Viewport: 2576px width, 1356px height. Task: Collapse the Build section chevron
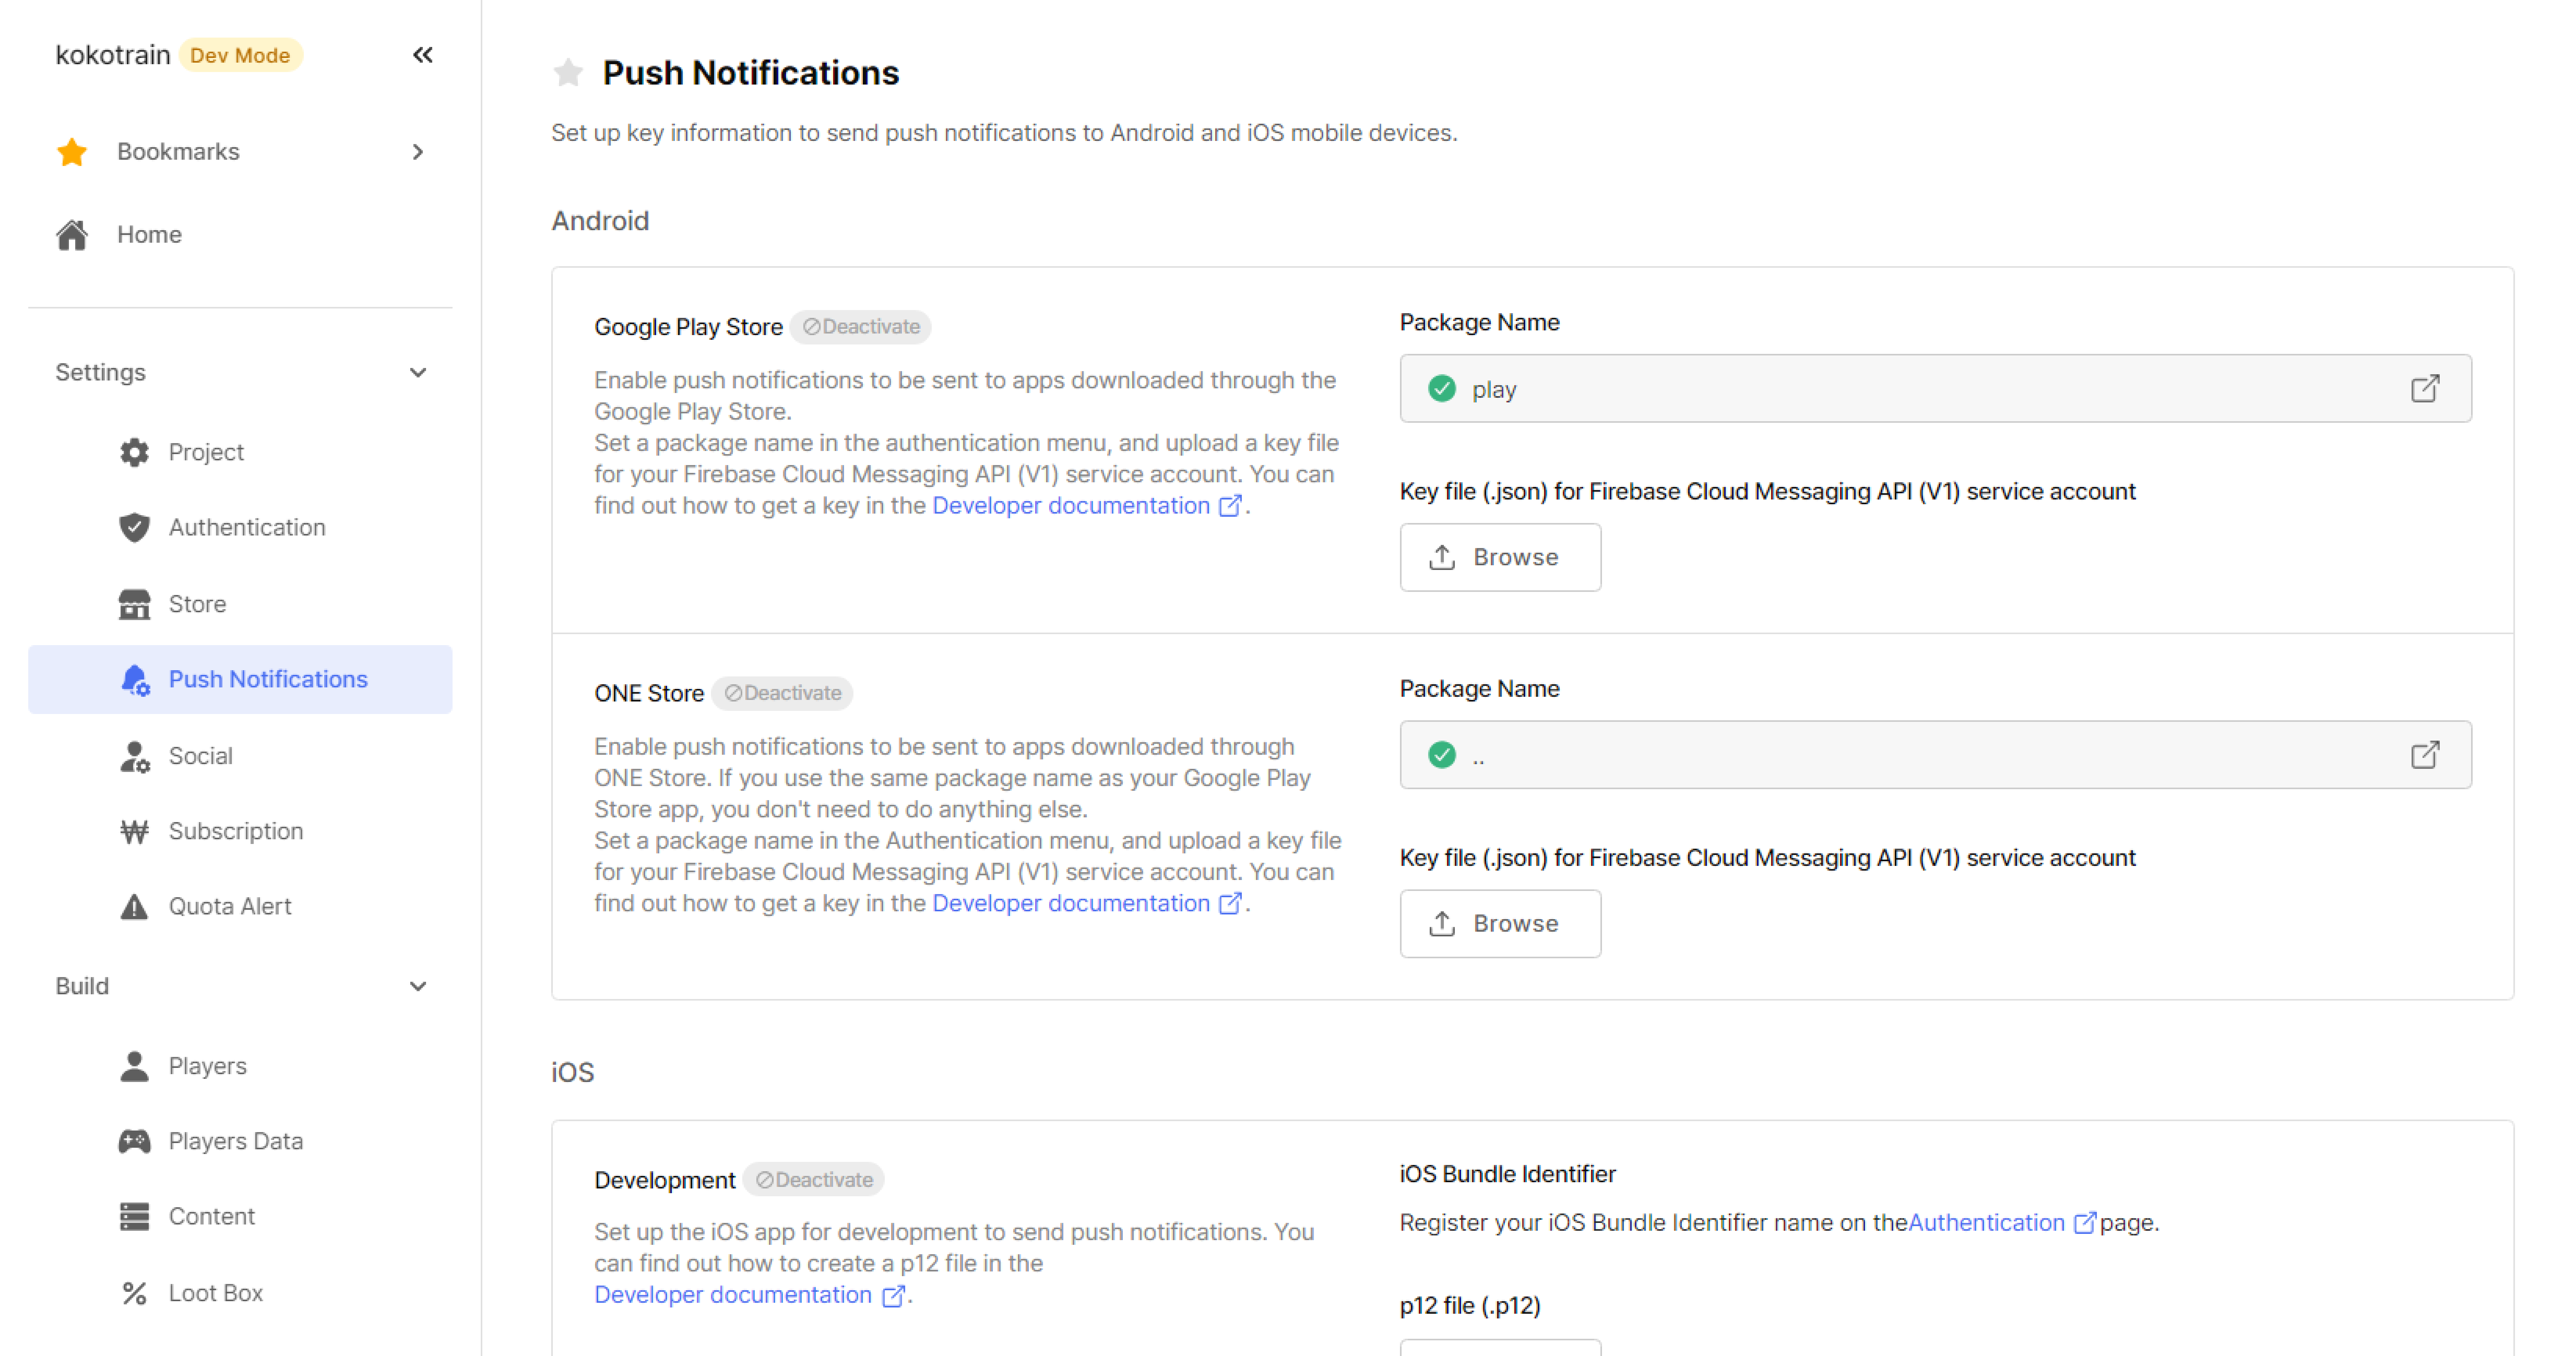[418, 986]
